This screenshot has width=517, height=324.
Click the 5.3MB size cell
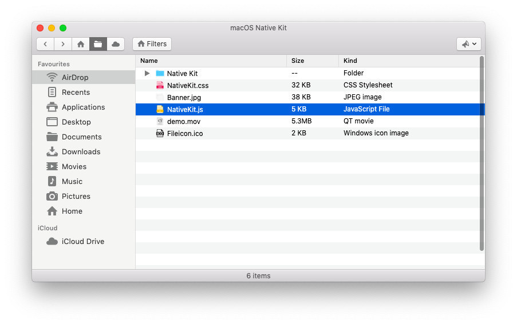(x=301, y=121)
